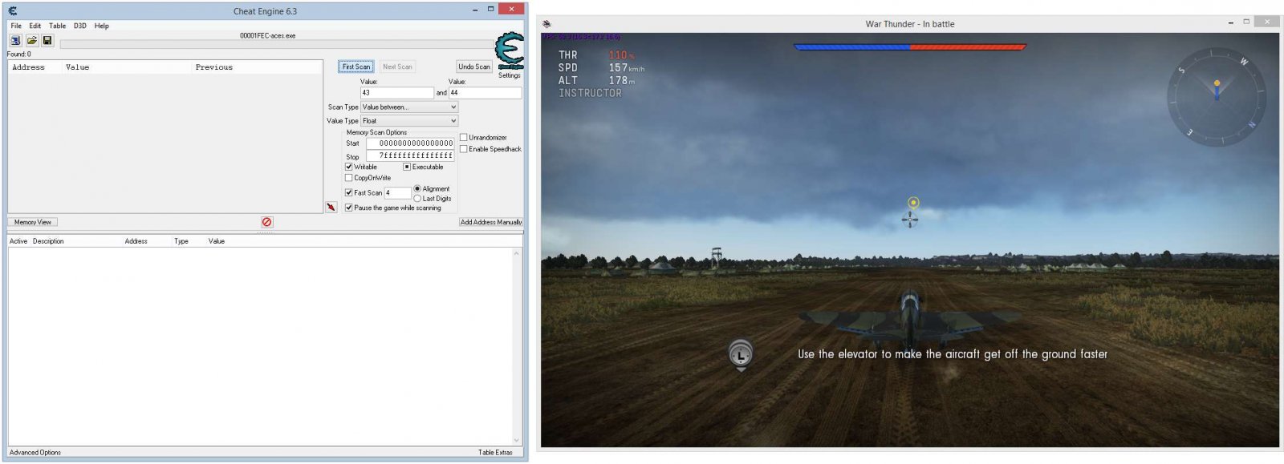Toggle Pause the game while scanning
The width and height of the screenshot is (1284, 464).
[348, 208]
